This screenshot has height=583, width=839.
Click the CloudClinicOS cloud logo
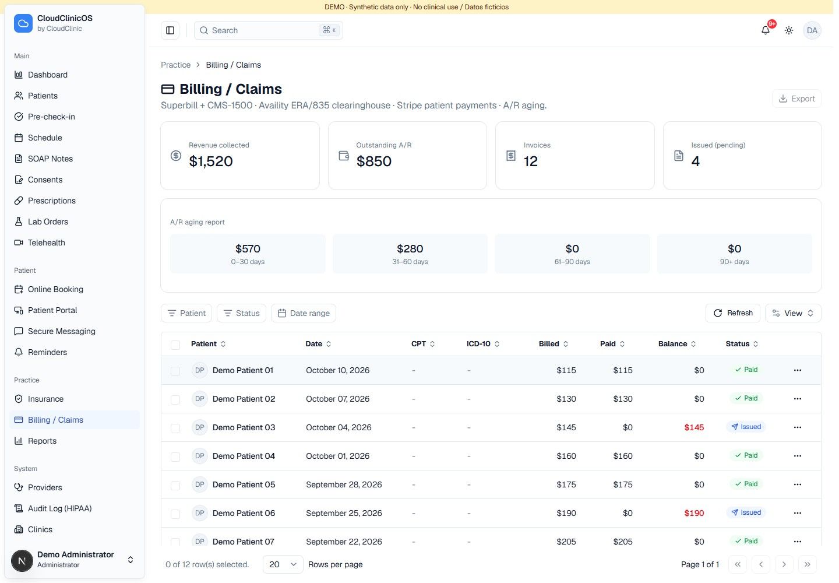tap(23, 23)
